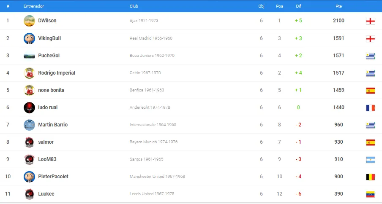Click Rodrigo Imperial's badge avatar
Screen dimensions: 382x204
click(29, 73)
